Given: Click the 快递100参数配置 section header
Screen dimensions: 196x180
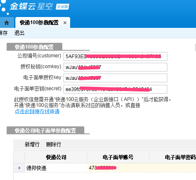Looking at the screenshot, I should (x=34, y=47).
